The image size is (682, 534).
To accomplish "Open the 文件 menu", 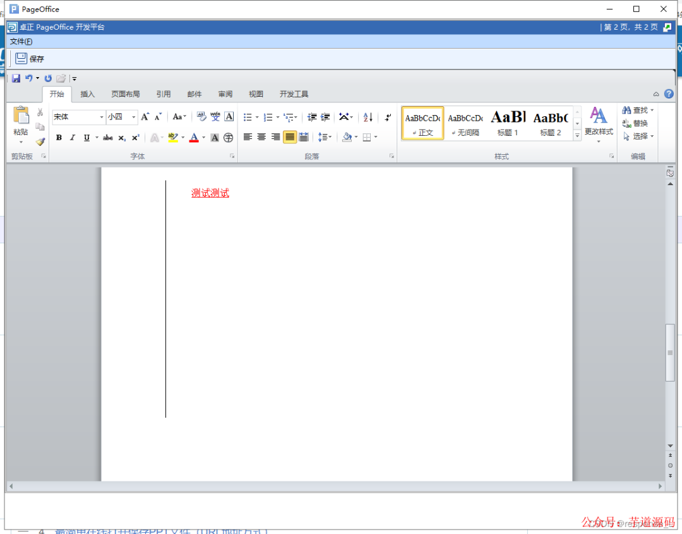I will tap(21, 41).
